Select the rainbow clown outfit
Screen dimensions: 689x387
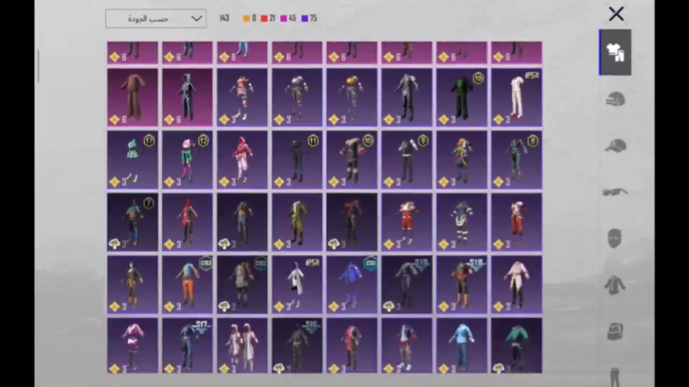pos(462,160)
